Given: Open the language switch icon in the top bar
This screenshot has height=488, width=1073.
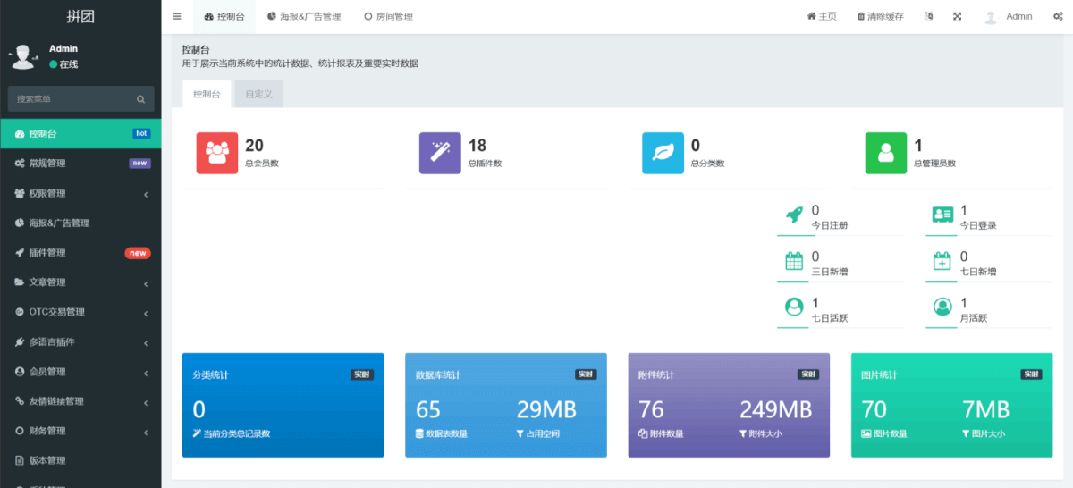Looking at the screenshot, I should coord(928,16).
